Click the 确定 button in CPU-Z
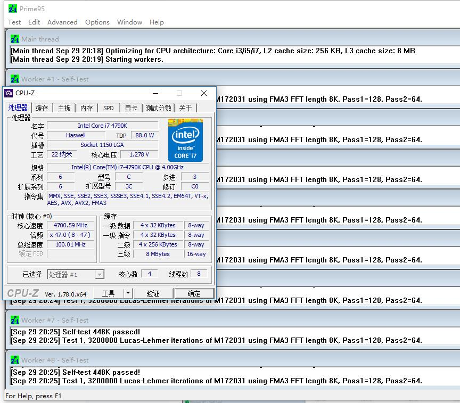Screen dimensions: 460x403 click(194, 293)
